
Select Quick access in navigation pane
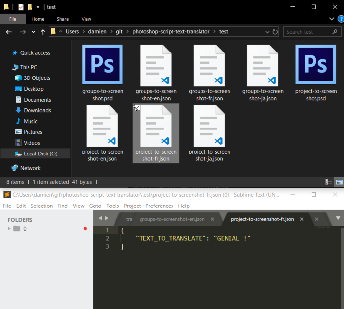point(31,53)
